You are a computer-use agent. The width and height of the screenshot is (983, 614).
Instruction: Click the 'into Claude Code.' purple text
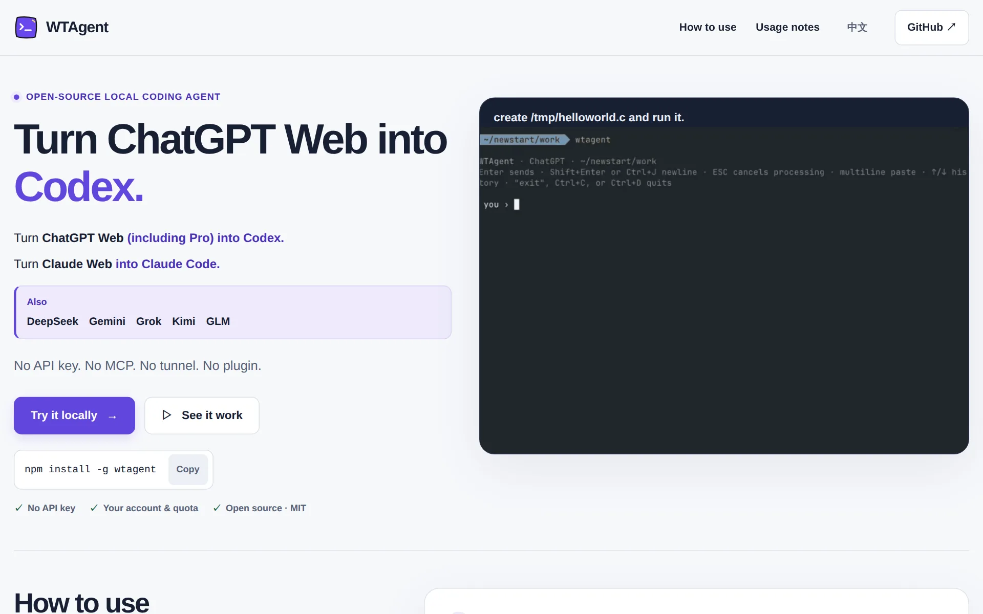(x=167, y=264)
